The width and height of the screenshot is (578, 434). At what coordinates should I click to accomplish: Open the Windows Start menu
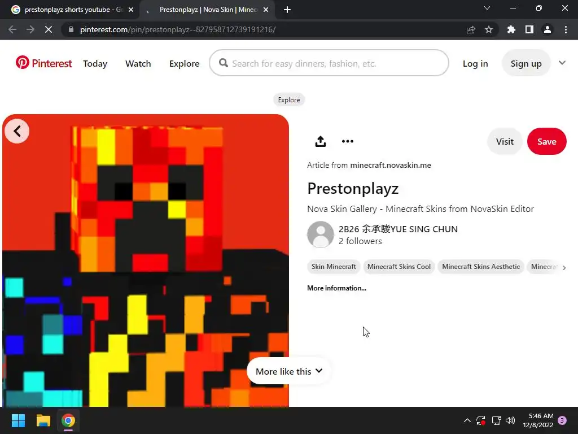click(x=18, y=420)
